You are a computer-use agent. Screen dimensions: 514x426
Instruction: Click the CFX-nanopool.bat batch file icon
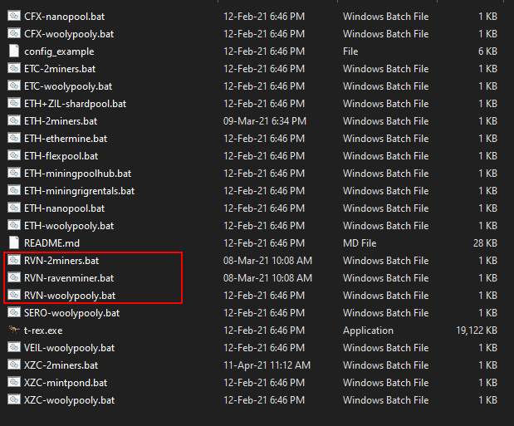click(14, 17)
